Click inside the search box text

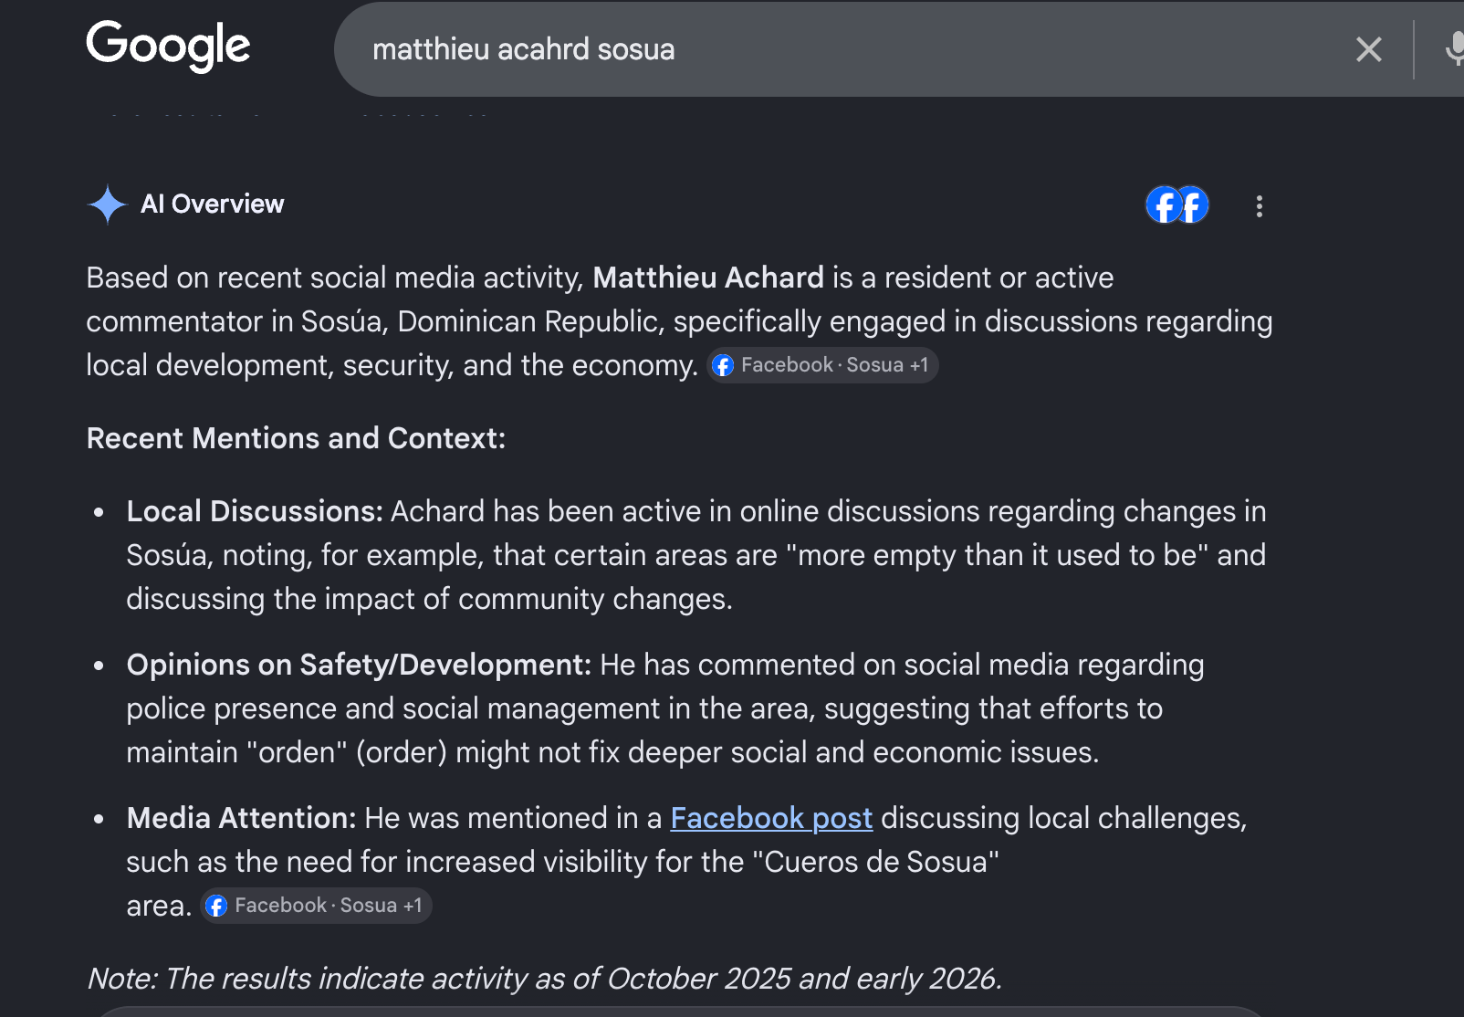tap(523, 49)
